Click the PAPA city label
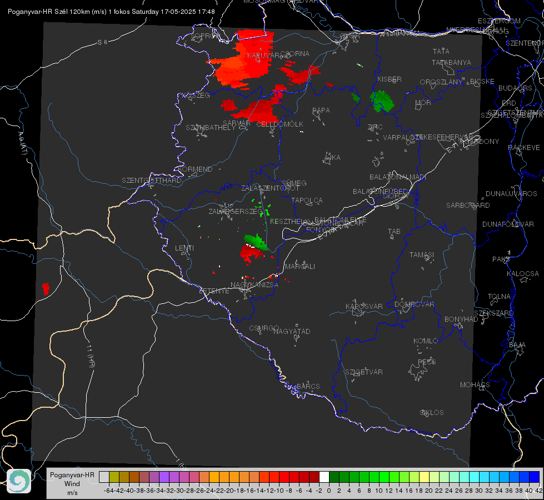Screen dimensions: 544x500 pos(321,111)
